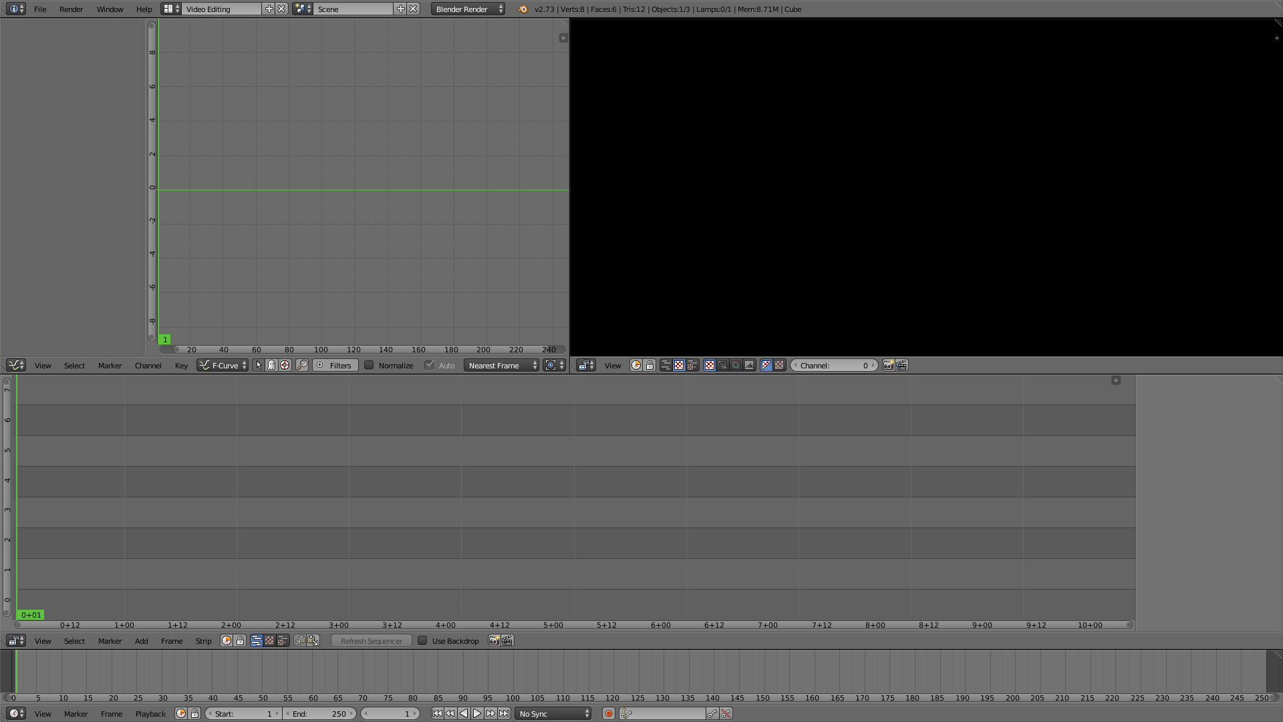Open the Render menu in top bar
This screenshot has height=722, width=1283.
71,9
